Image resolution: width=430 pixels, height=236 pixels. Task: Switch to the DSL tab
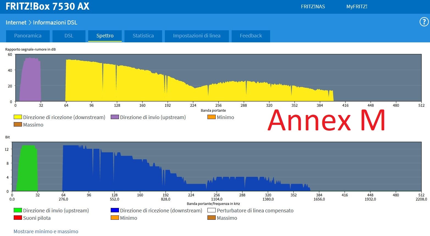pos(69,36)
